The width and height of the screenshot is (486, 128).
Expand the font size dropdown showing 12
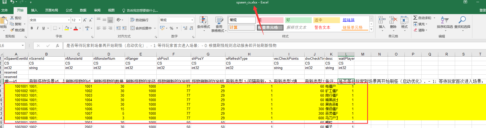(79, 20)
